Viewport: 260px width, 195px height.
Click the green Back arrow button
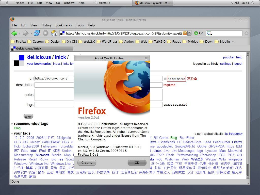coord(14,33)
